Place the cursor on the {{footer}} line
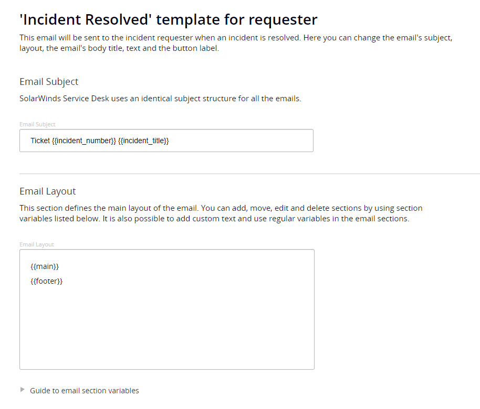The width and height of the screenshot is (480, 409). [x=47, y=281]
